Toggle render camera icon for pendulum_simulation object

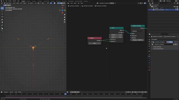177,10
